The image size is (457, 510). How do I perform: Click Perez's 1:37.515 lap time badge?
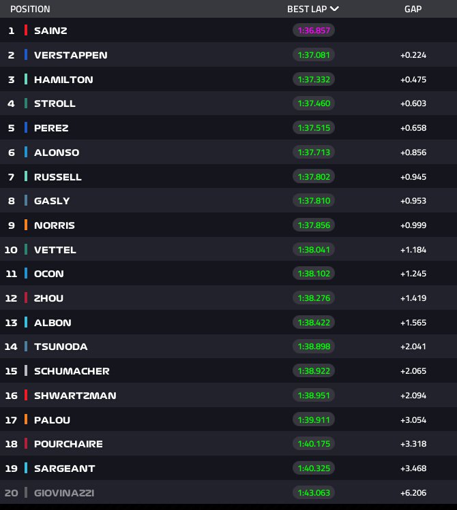[x=314, y=128]
